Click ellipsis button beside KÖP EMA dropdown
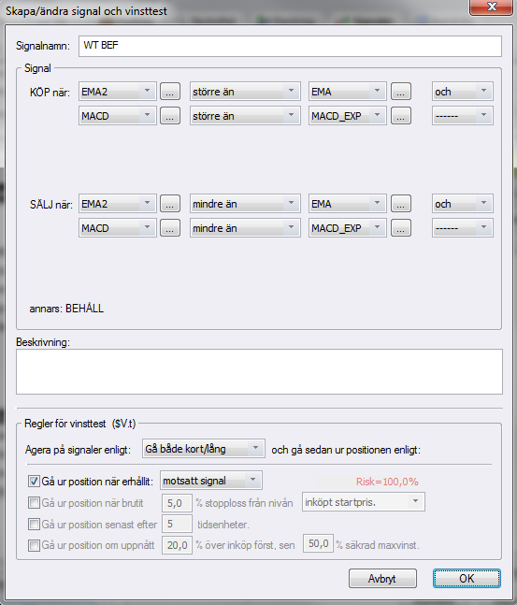The height and width of the screenshot is (605, 517). tap(401, 92)
